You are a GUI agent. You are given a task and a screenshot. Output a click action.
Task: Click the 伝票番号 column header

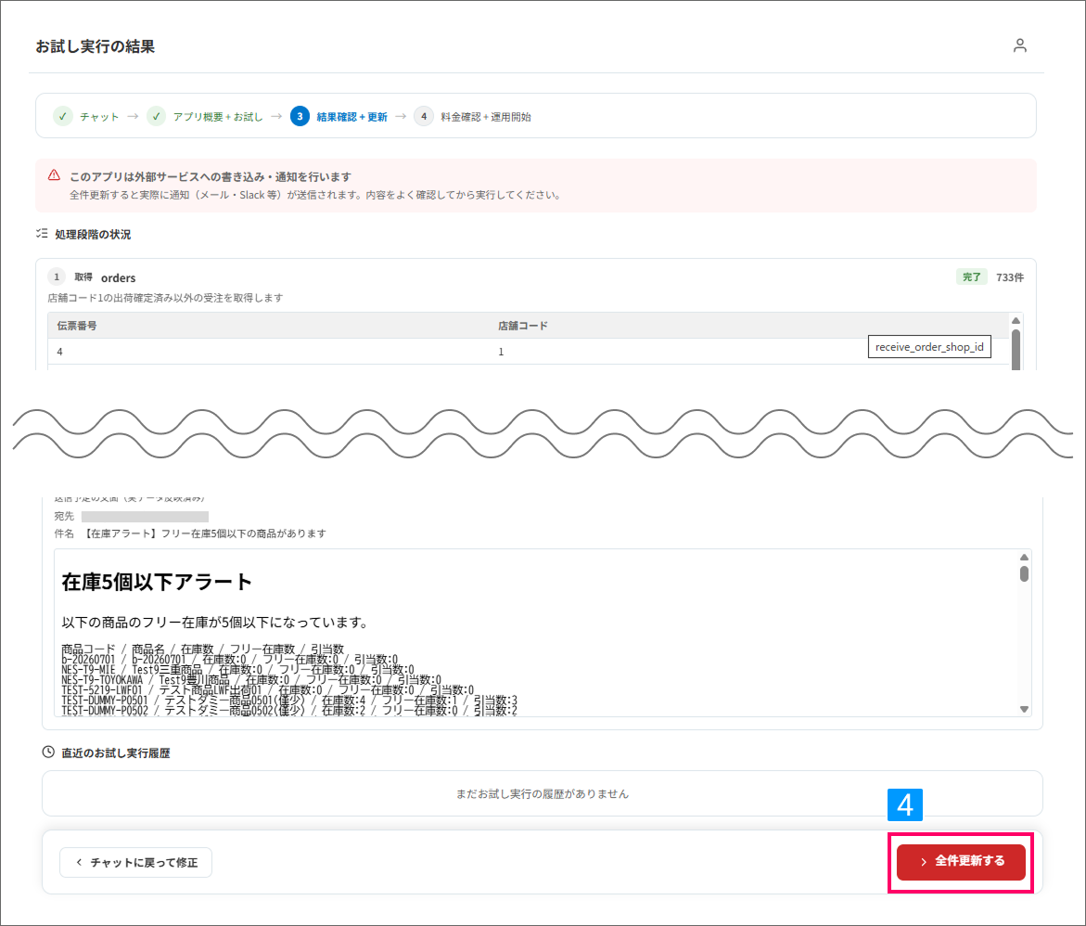pyautogui.click(x=77, y=326)
